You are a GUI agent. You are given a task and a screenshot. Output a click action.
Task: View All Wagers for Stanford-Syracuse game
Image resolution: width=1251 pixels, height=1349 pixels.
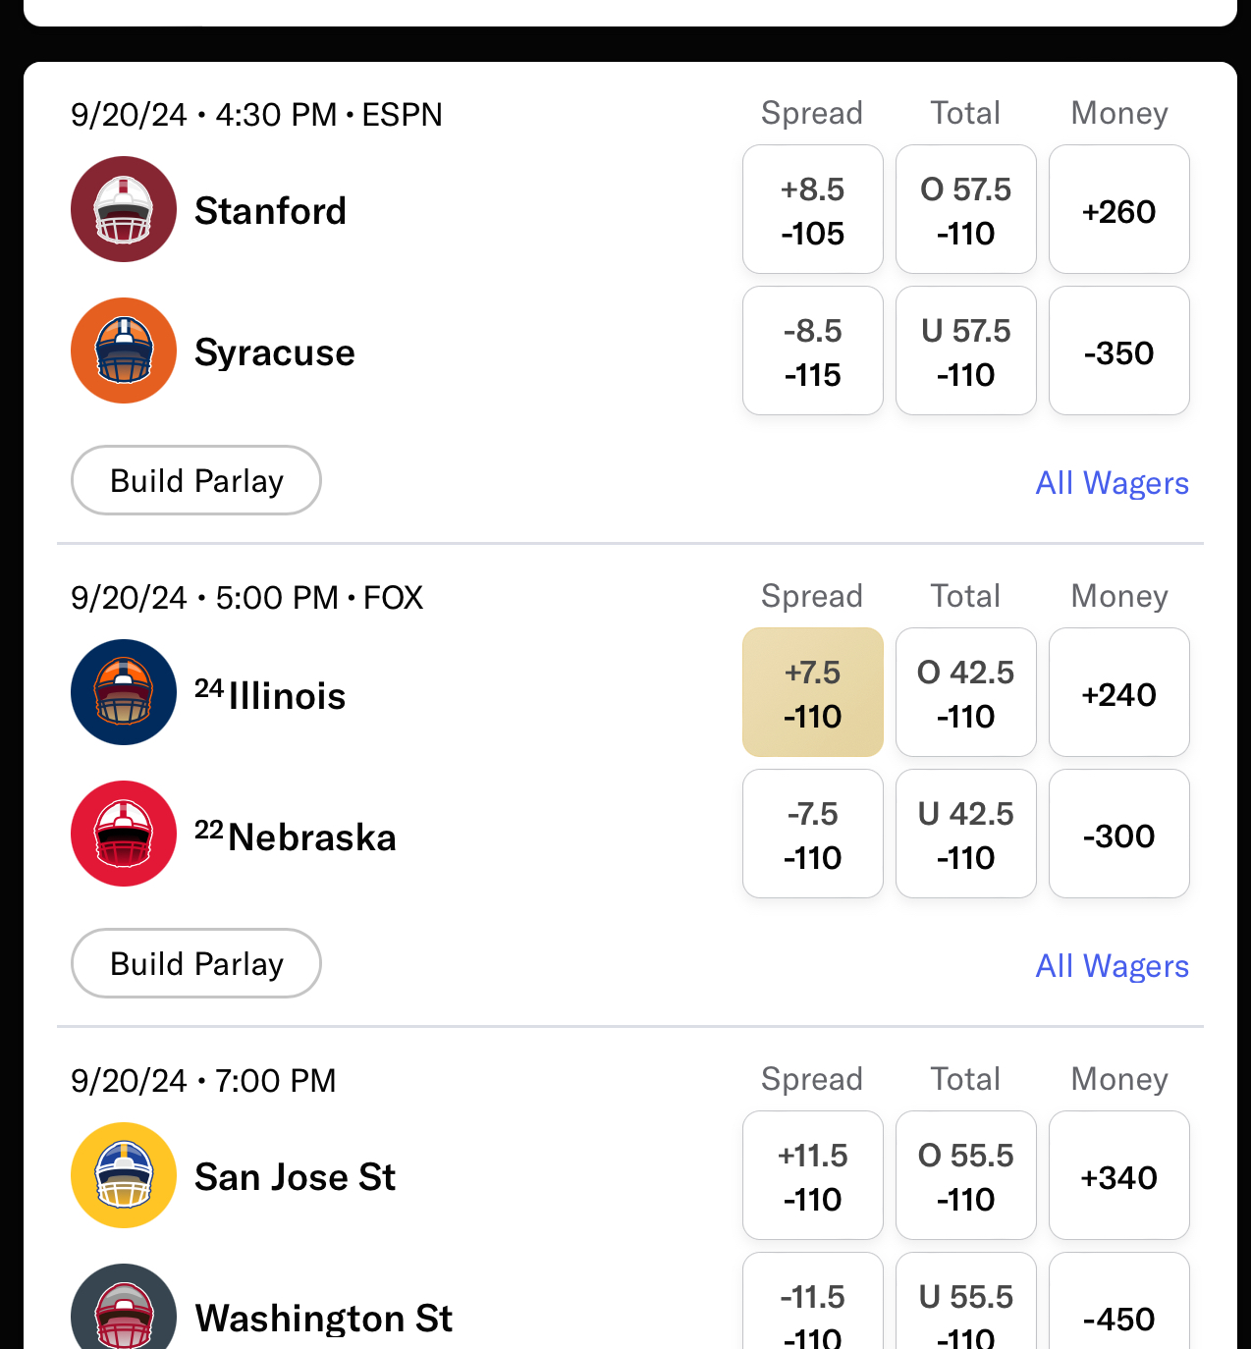(x=1112, y=483)
